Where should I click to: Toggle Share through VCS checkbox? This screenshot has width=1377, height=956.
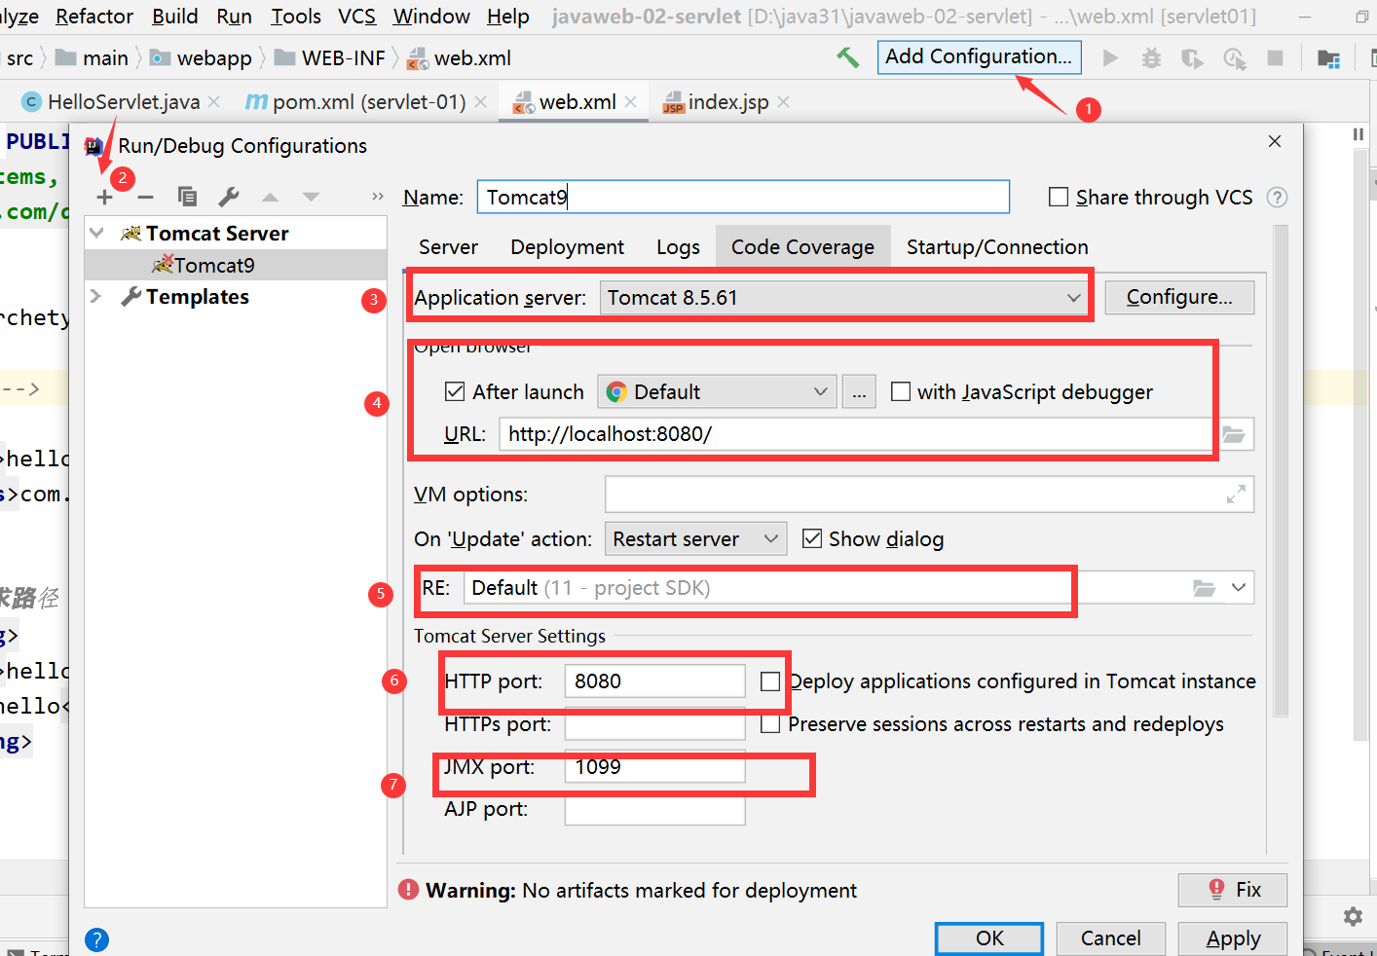coord(1059,198)
